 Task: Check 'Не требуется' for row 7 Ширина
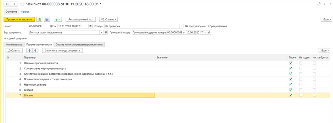pos(314,95)
